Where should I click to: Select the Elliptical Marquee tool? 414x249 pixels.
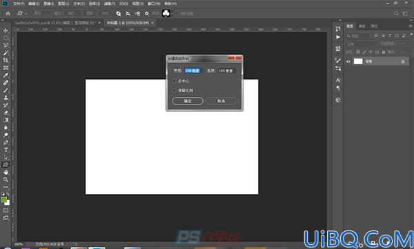pos(6,38)
